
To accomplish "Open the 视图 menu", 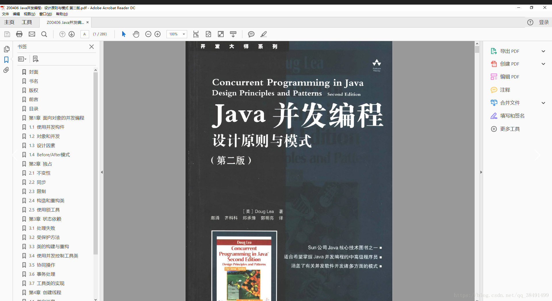I will point(29,14).
